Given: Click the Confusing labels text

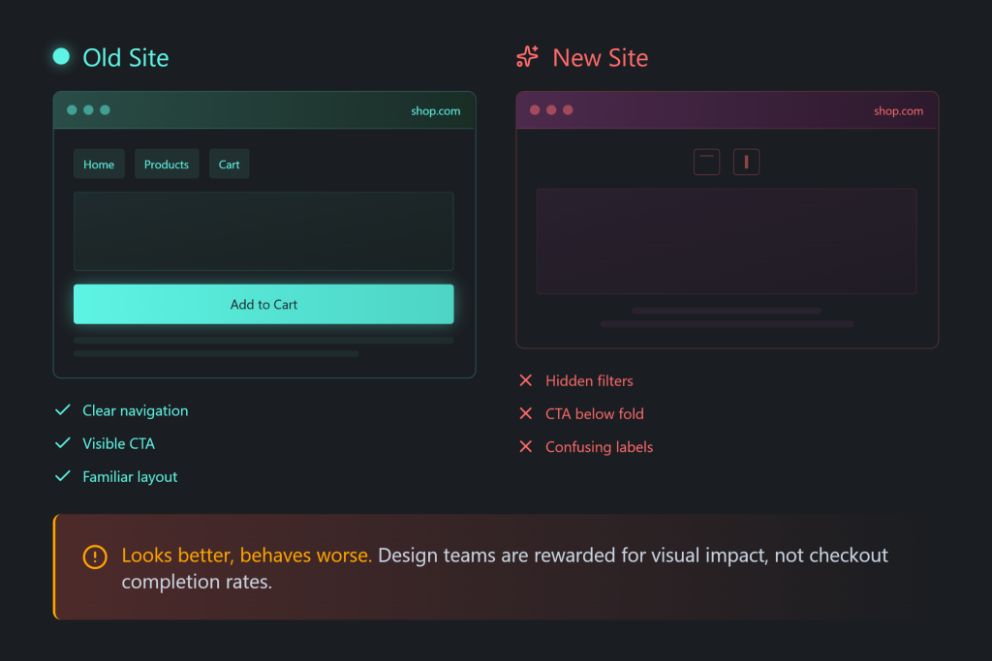Looking at the screenshot, I should 599,447.
